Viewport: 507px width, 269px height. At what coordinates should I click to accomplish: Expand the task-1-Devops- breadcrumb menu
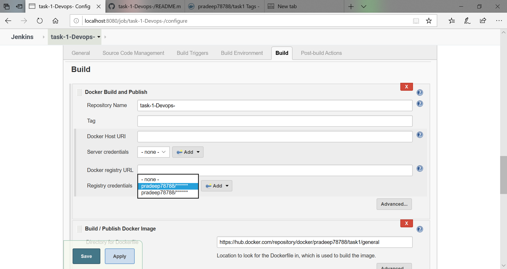[99, 37]
